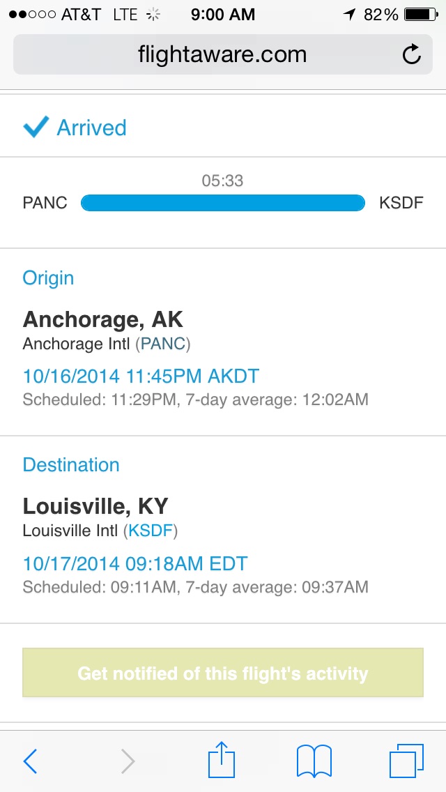This screenshot has height=792, width=446.
Task: Tap the Safari reload page icon
Action: coord(412,54)
